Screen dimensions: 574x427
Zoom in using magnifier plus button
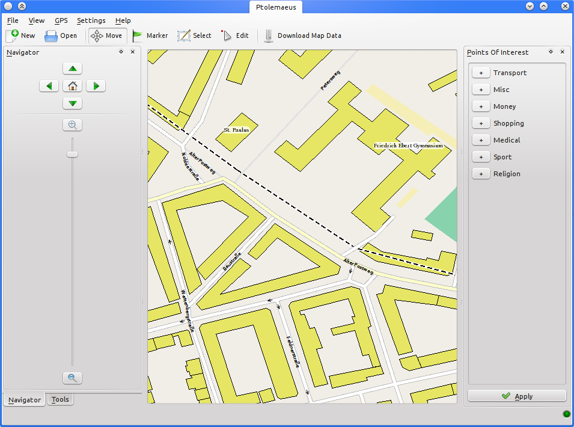click(72, 125)
